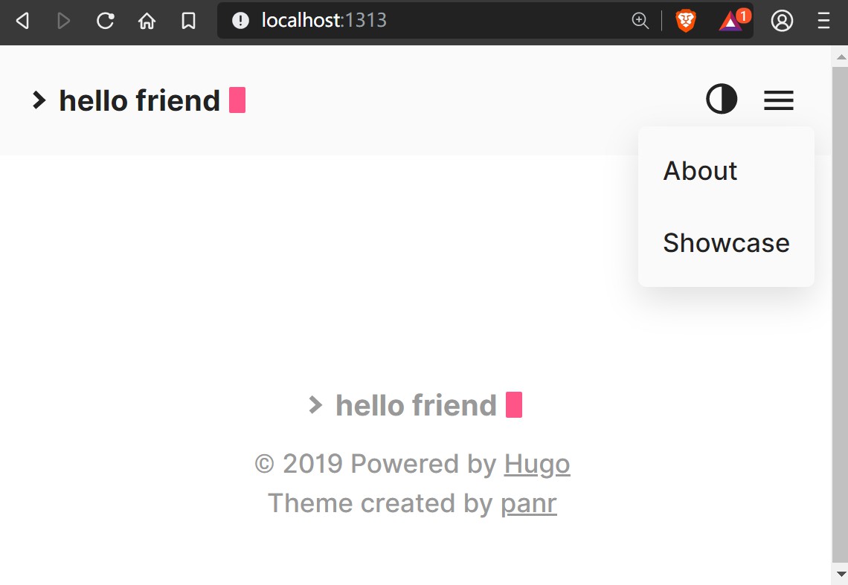Reload the page
The width and height of the screenshot is (848, 585).
click(106, 21)
